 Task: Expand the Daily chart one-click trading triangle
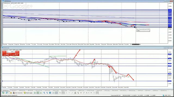3,3
